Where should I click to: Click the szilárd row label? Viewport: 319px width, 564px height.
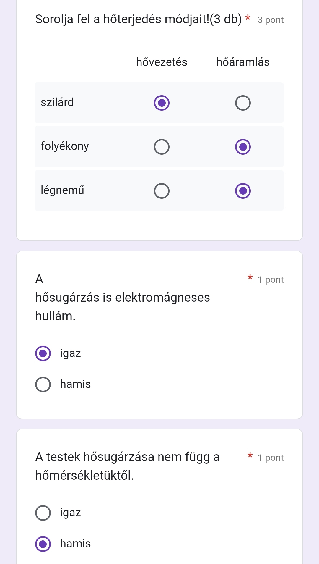pos(57,102)
